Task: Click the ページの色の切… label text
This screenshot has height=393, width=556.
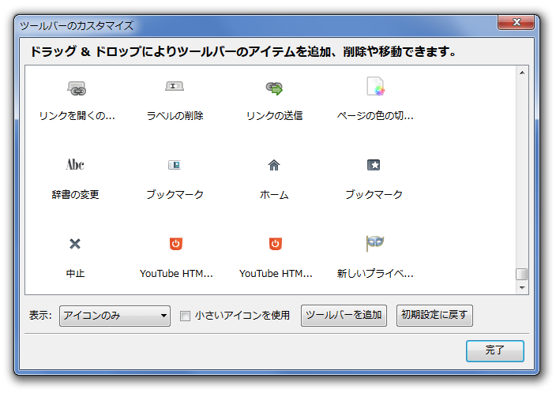Action: [375, 116]
